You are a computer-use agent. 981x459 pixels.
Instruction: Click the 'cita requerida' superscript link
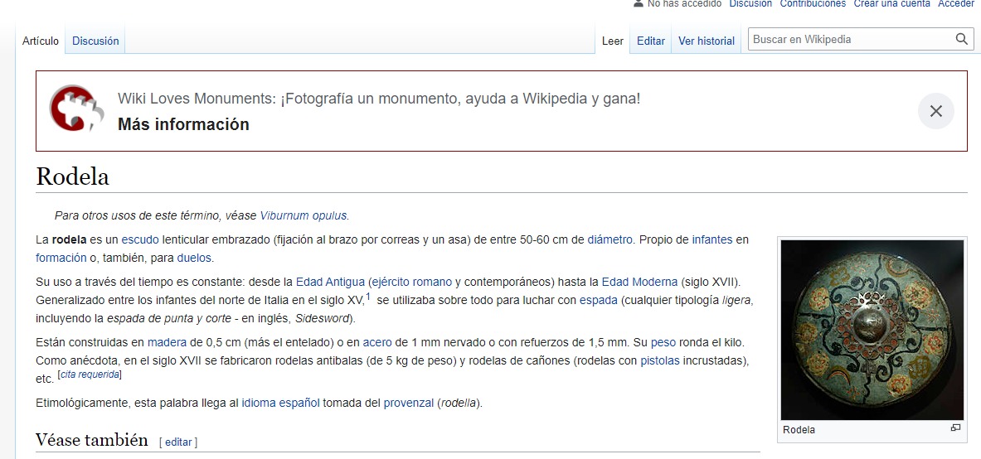point(89,375)
